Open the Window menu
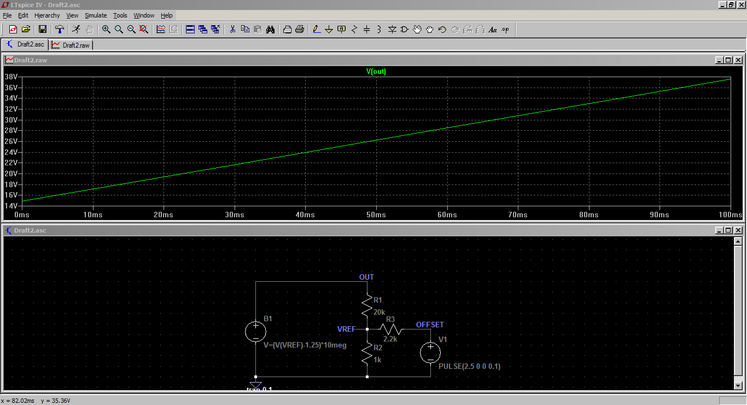This screenshot has height=405, width=747. [144, 15]
